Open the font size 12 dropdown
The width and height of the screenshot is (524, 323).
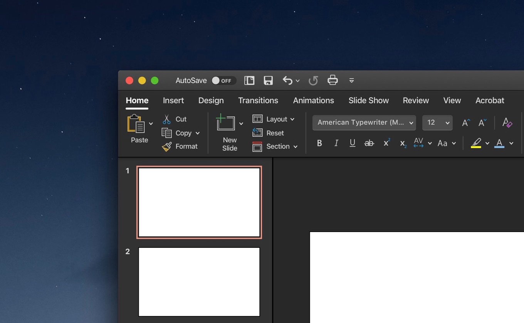[437, 123]
